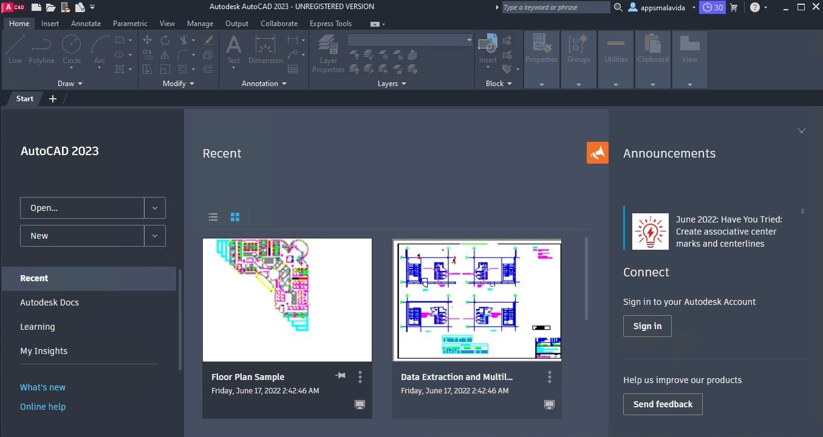
Task: Click the search magnifier icon
Action: coord(618,7)
